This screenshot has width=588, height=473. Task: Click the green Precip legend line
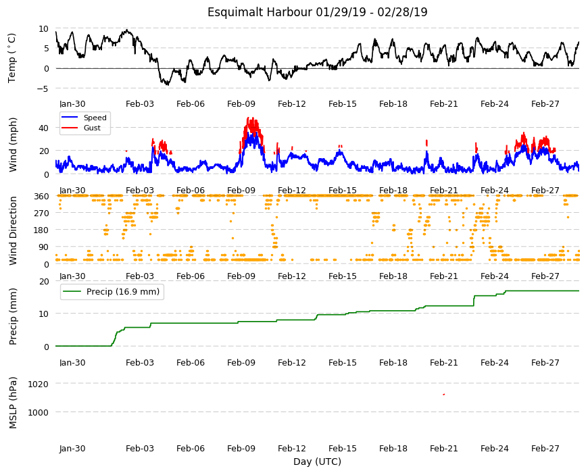click(72, 292)
